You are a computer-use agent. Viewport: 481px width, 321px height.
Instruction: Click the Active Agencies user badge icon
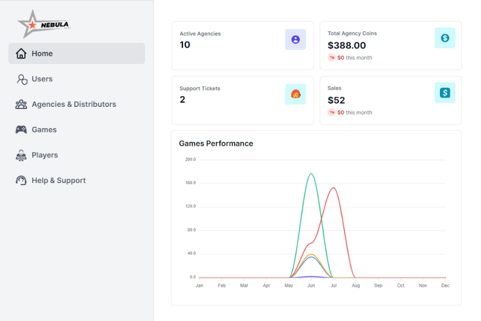click(295, 39)
